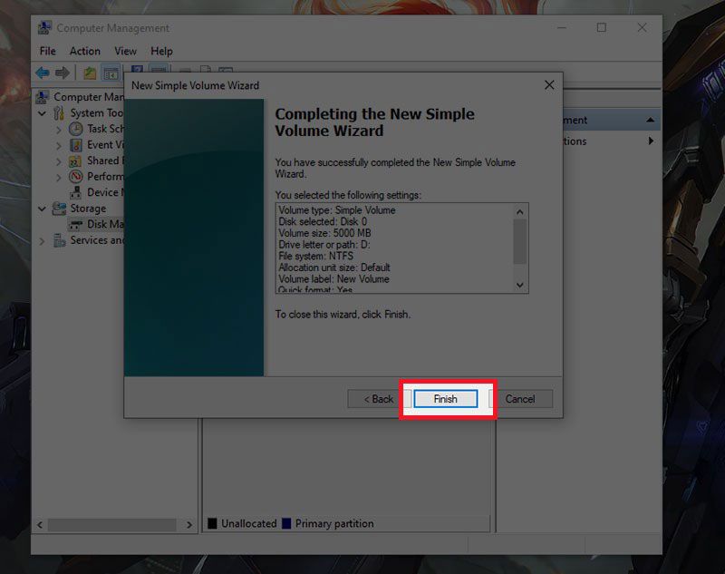Click the Performance gauge icon in tree

click(76, 176)
